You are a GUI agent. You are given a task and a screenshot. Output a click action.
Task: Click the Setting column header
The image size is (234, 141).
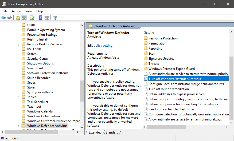pyautogui.click(x=149, y=33)
